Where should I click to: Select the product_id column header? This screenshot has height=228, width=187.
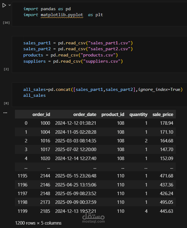113,114
